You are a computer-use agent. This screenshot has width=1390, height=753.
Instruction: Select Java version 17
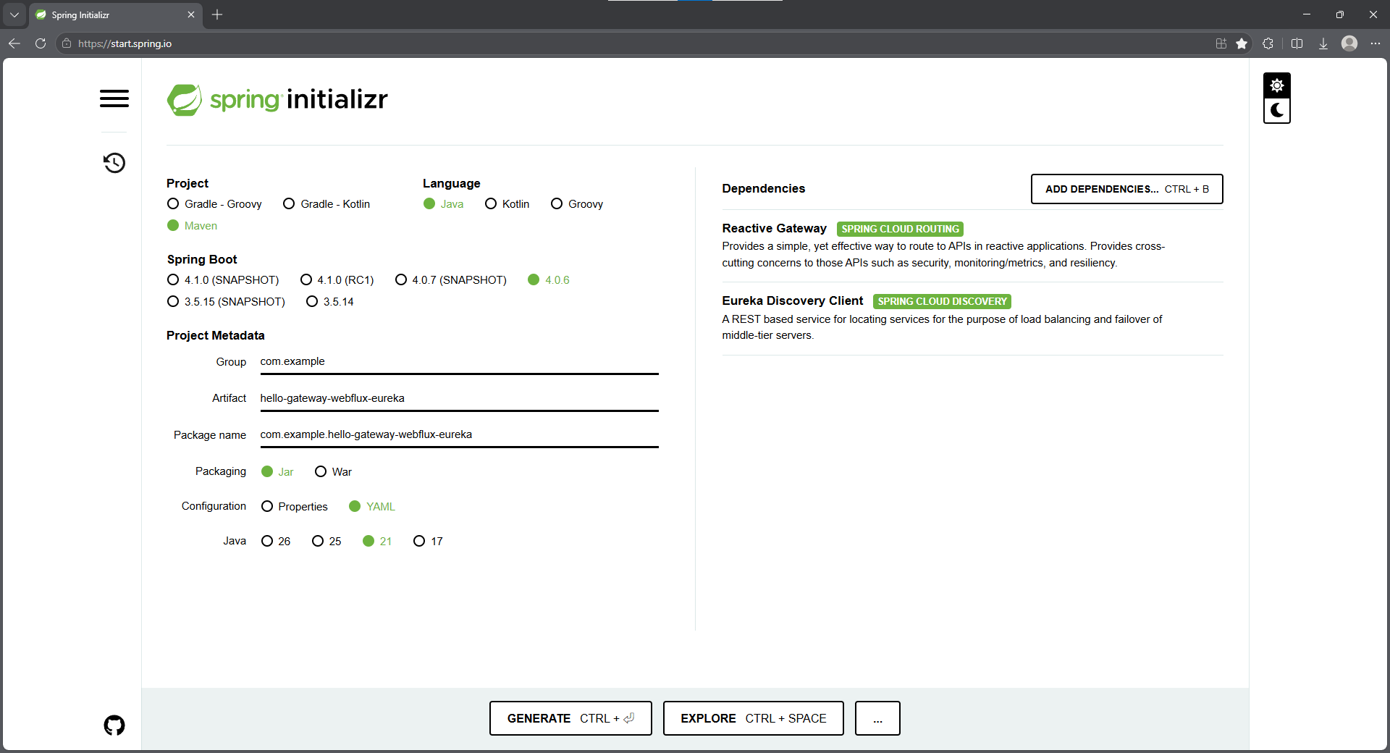tap(428, 542)
